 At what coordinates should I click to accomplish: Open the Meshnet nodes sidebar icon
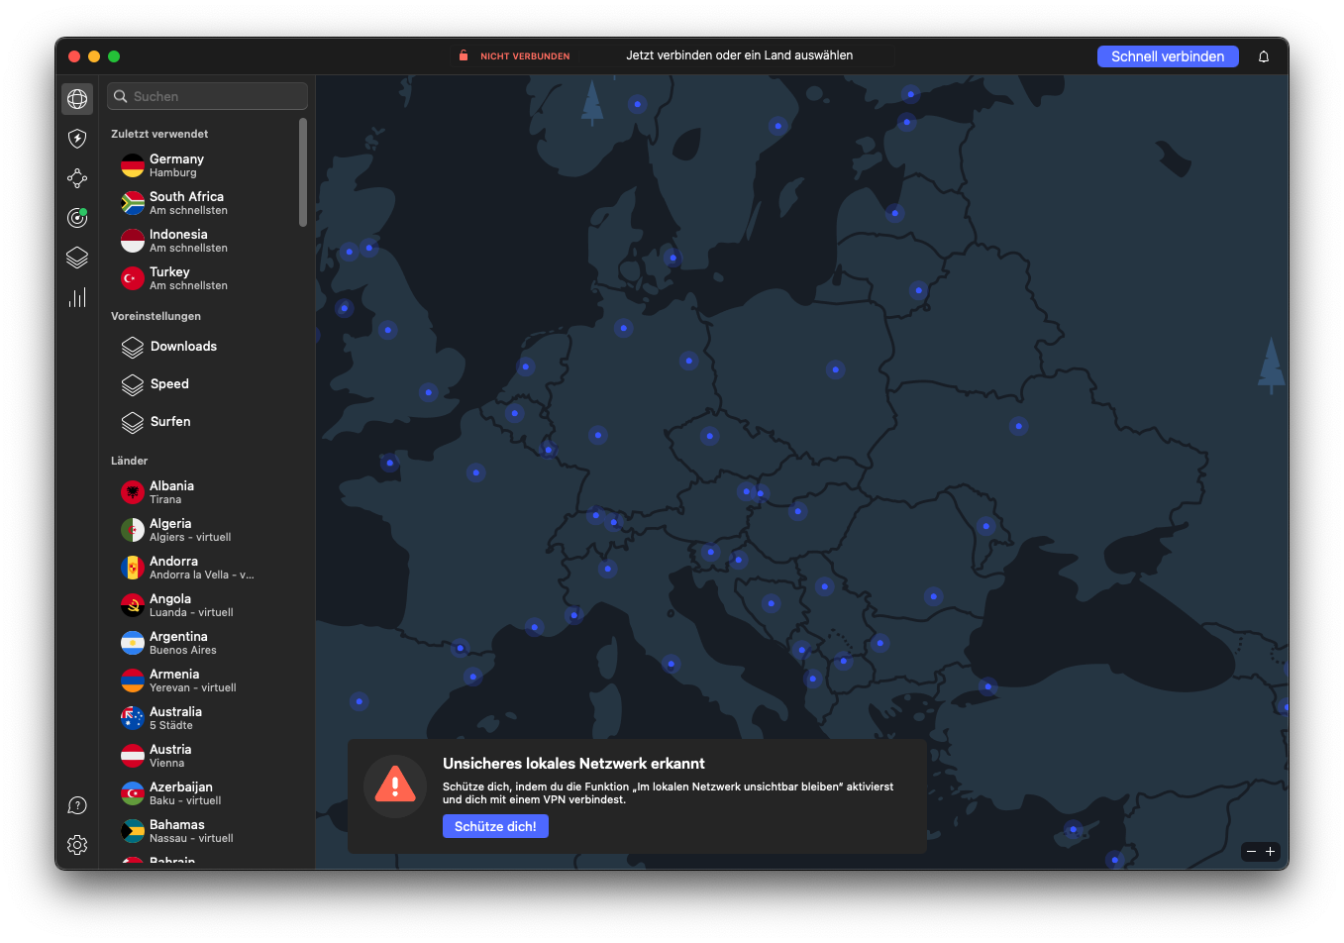click(77, 178)
